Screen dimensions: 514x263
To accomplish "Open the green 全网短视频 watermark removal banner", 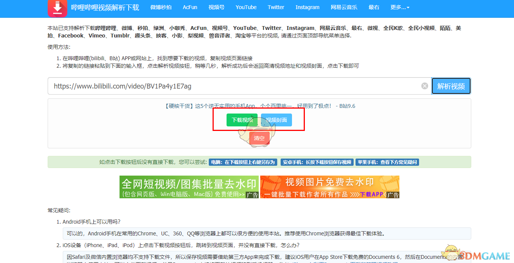I will [189, 187].
